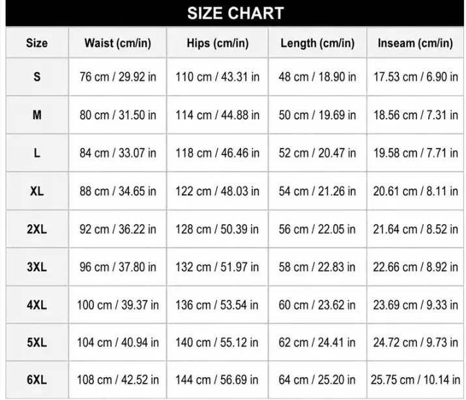Click the 6XL size row label

37,380
